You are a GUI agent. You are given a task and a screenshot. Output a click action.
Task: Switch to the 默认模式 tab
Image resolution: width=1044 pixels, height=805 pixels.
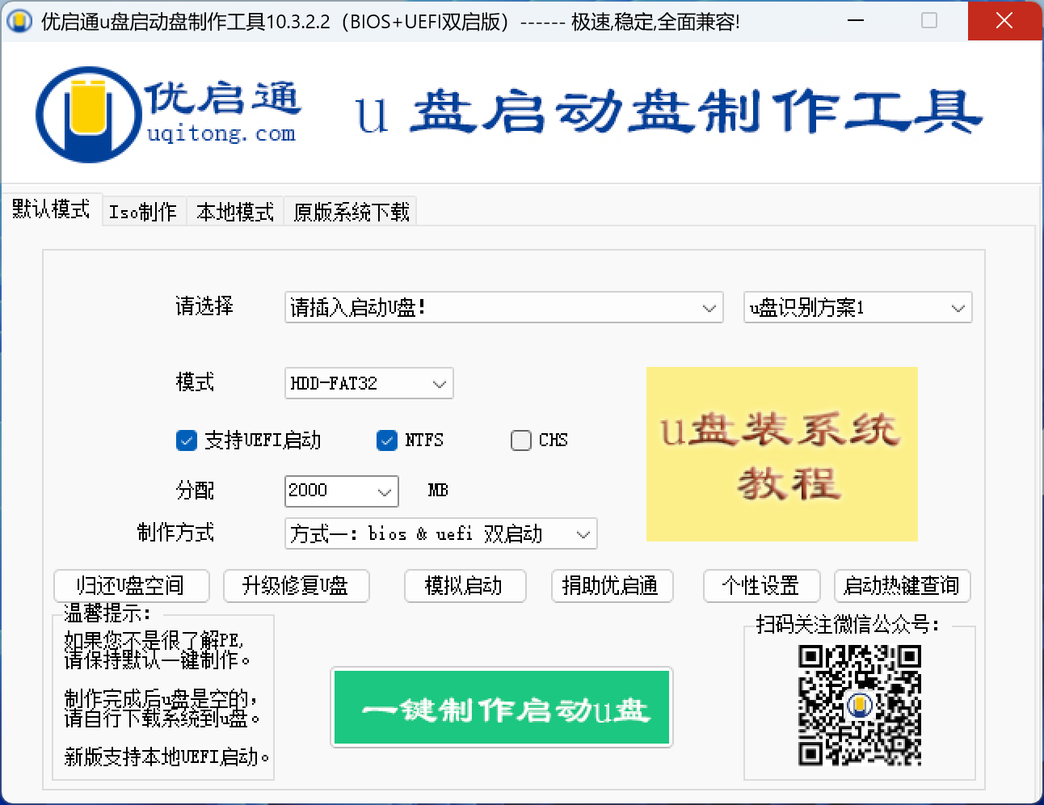click(x=51, y=209)
